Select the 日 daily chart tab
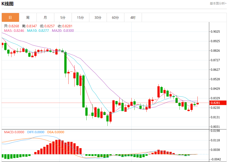 coord(10,18)
